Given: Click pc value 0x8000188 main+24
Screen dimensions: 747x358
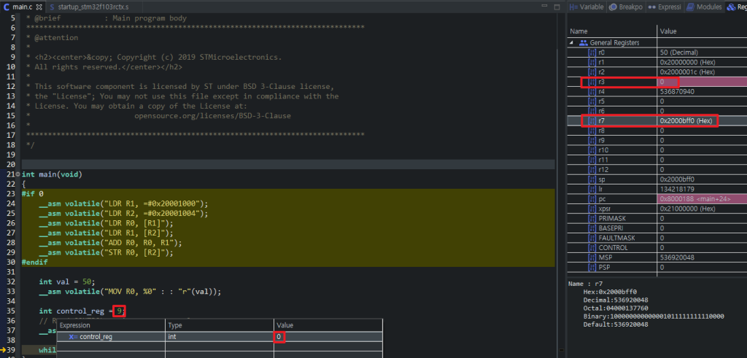Looking at the screenshot, I should (695, 199).
